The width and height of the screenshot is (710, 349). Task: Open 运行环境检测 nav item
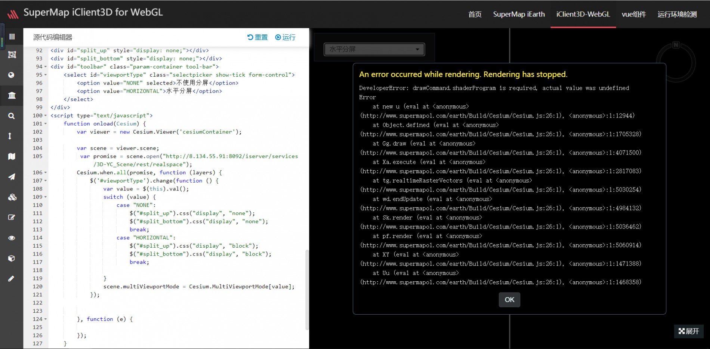677,14
